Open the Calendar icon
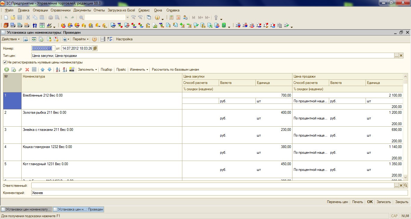This screenshot has width=411, height=219. (x=178, y=18)
